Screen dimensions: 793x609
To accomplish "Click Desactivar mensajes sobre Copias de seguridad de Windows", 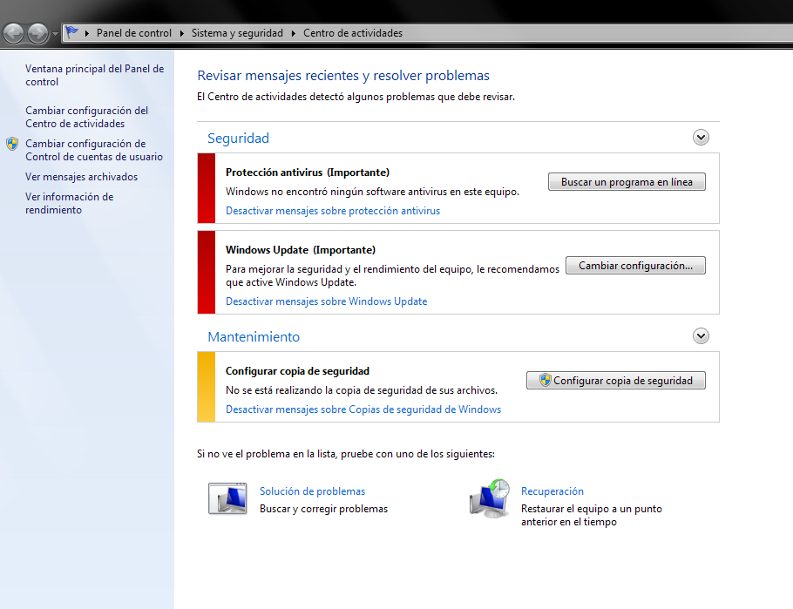I will point(363,409).
